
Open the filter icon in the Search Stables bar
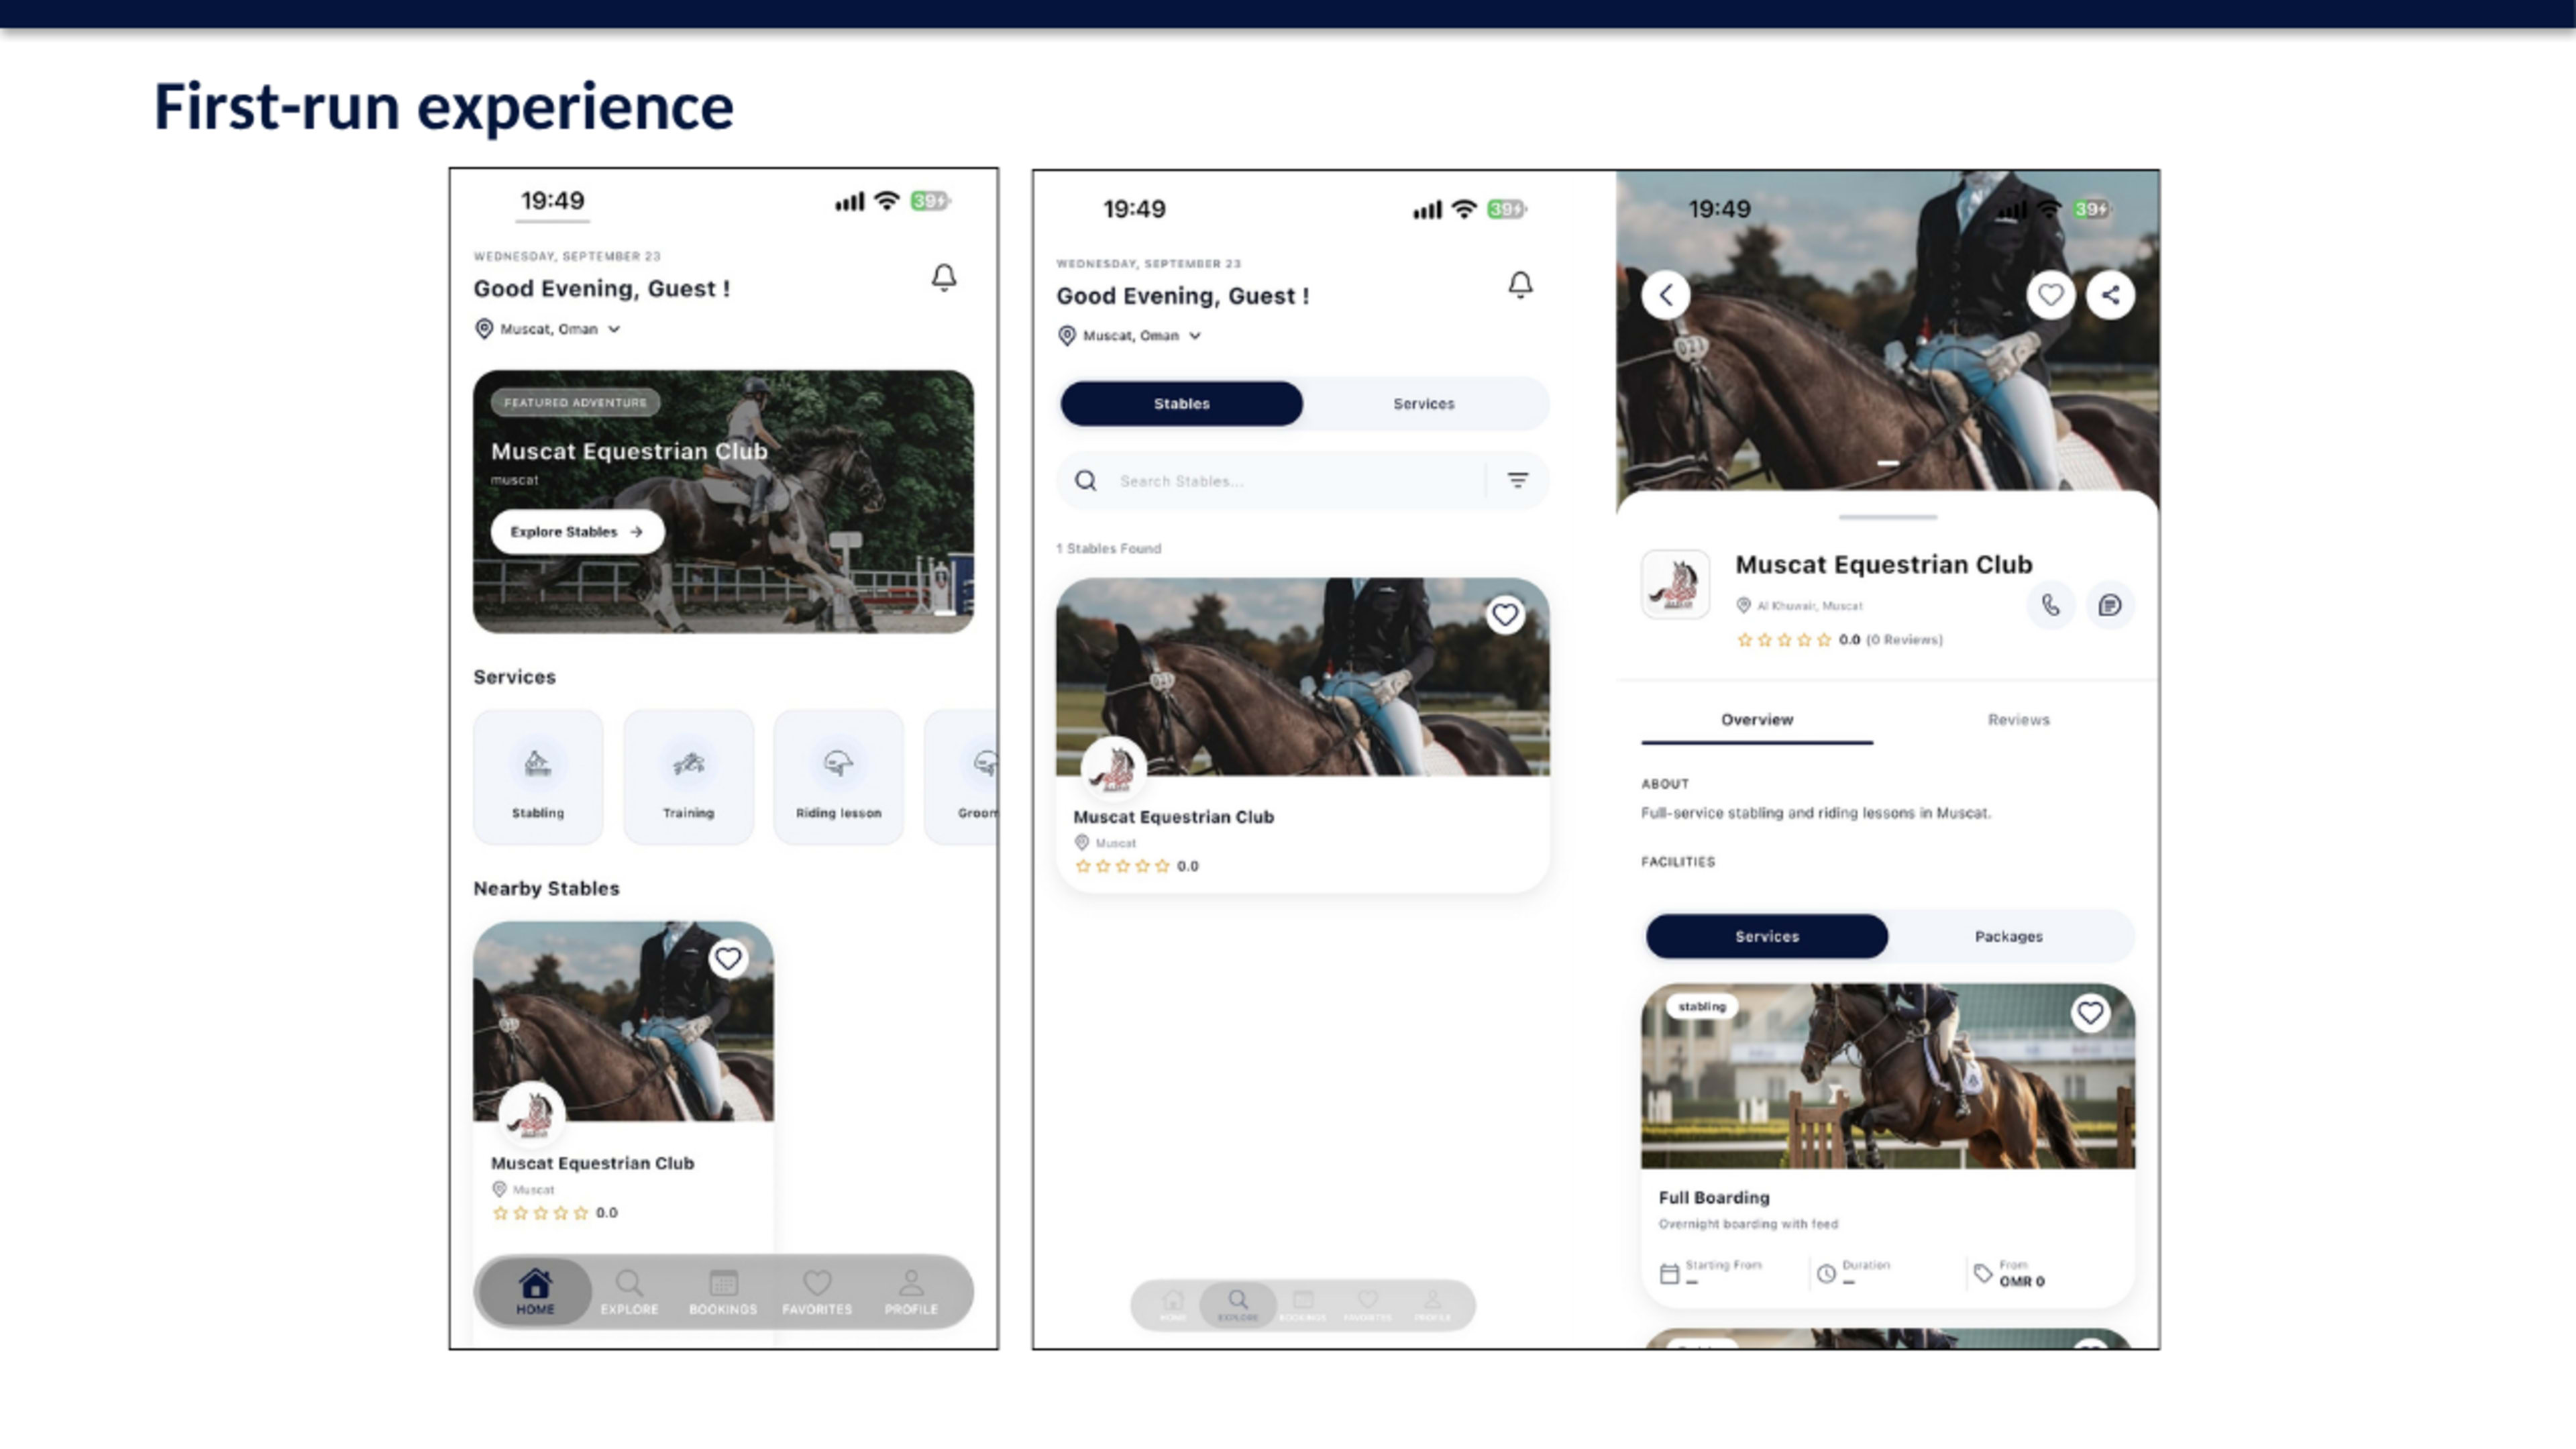click(x=1517, y=481)
